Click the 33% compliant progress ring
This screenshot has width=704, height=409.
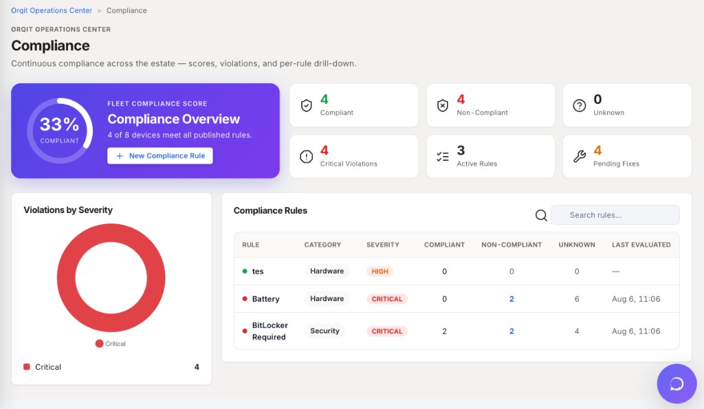pyautogui.click(x=60, y=131)
